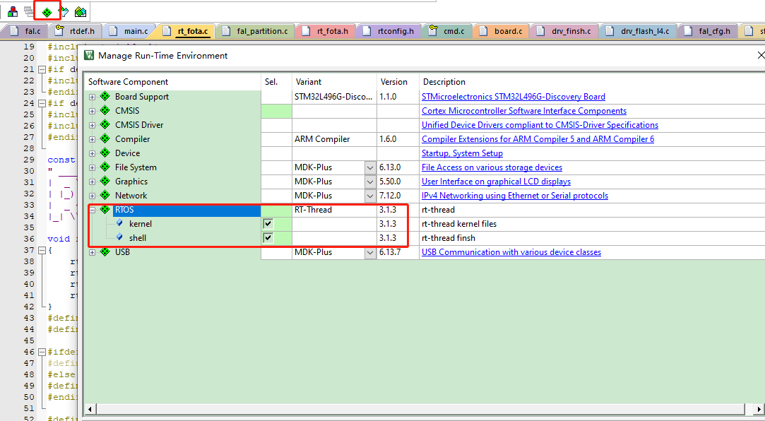
Task: Select the File System tree row label
Action: [x=136, y=167]
